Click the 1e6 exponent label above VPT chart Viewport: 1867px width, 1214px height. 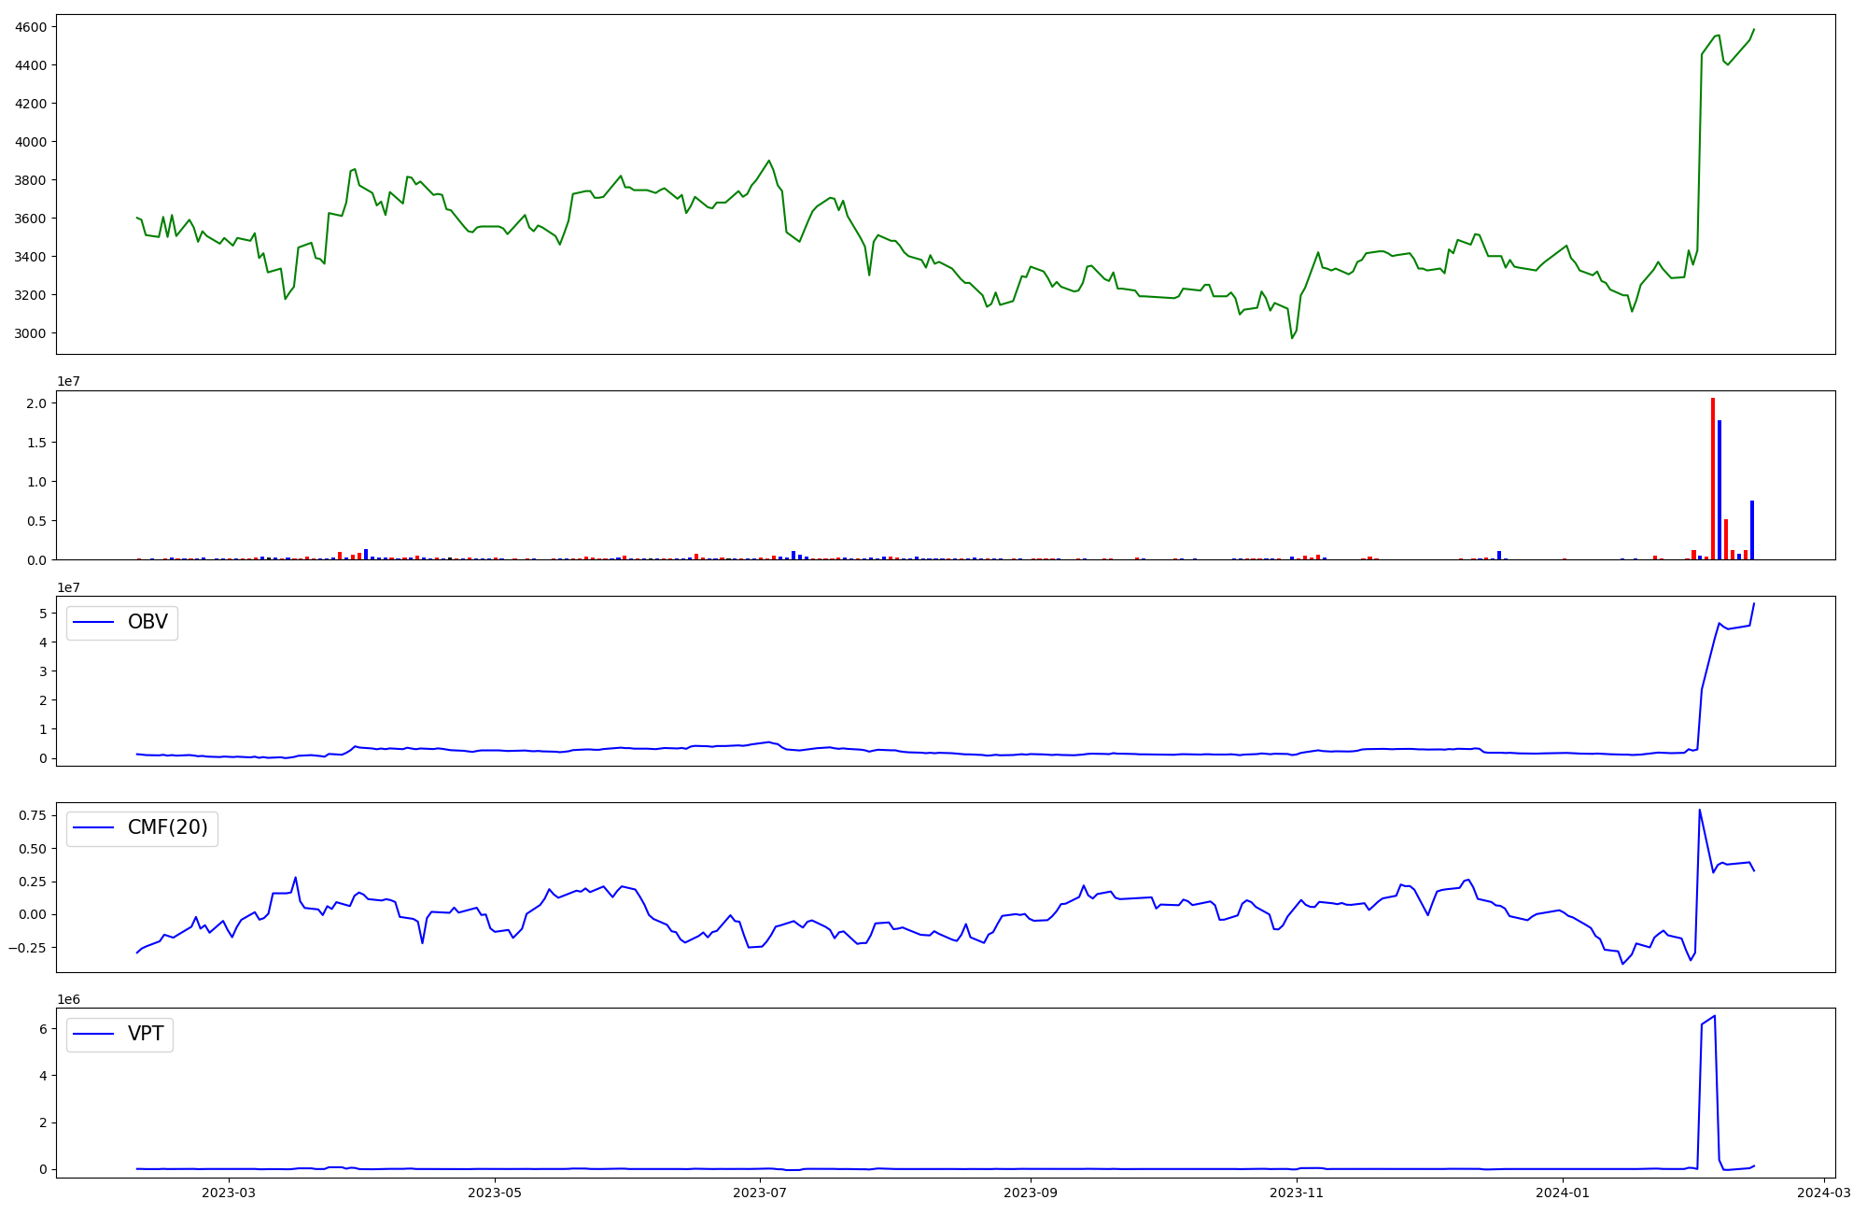69,999
